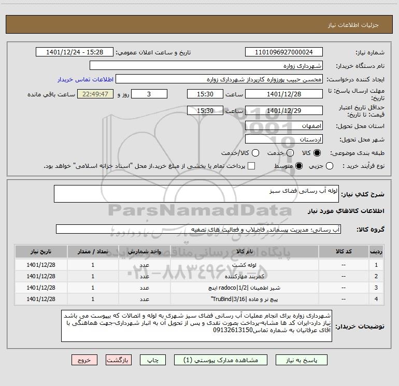
Task: Click the buyer notes text box
Action: [x=196, y=326]
